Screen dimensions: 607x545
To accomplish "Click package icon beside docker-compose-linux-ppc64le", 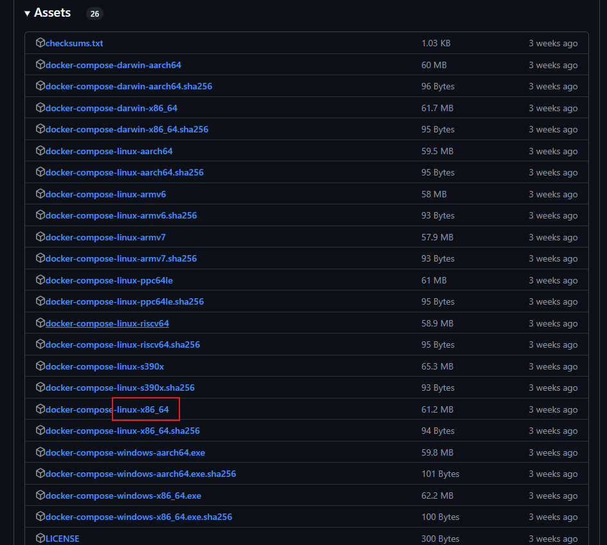I will point(41,280).
